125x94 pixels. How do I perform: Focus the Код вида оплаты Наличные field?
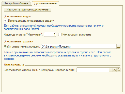[50, 34]
